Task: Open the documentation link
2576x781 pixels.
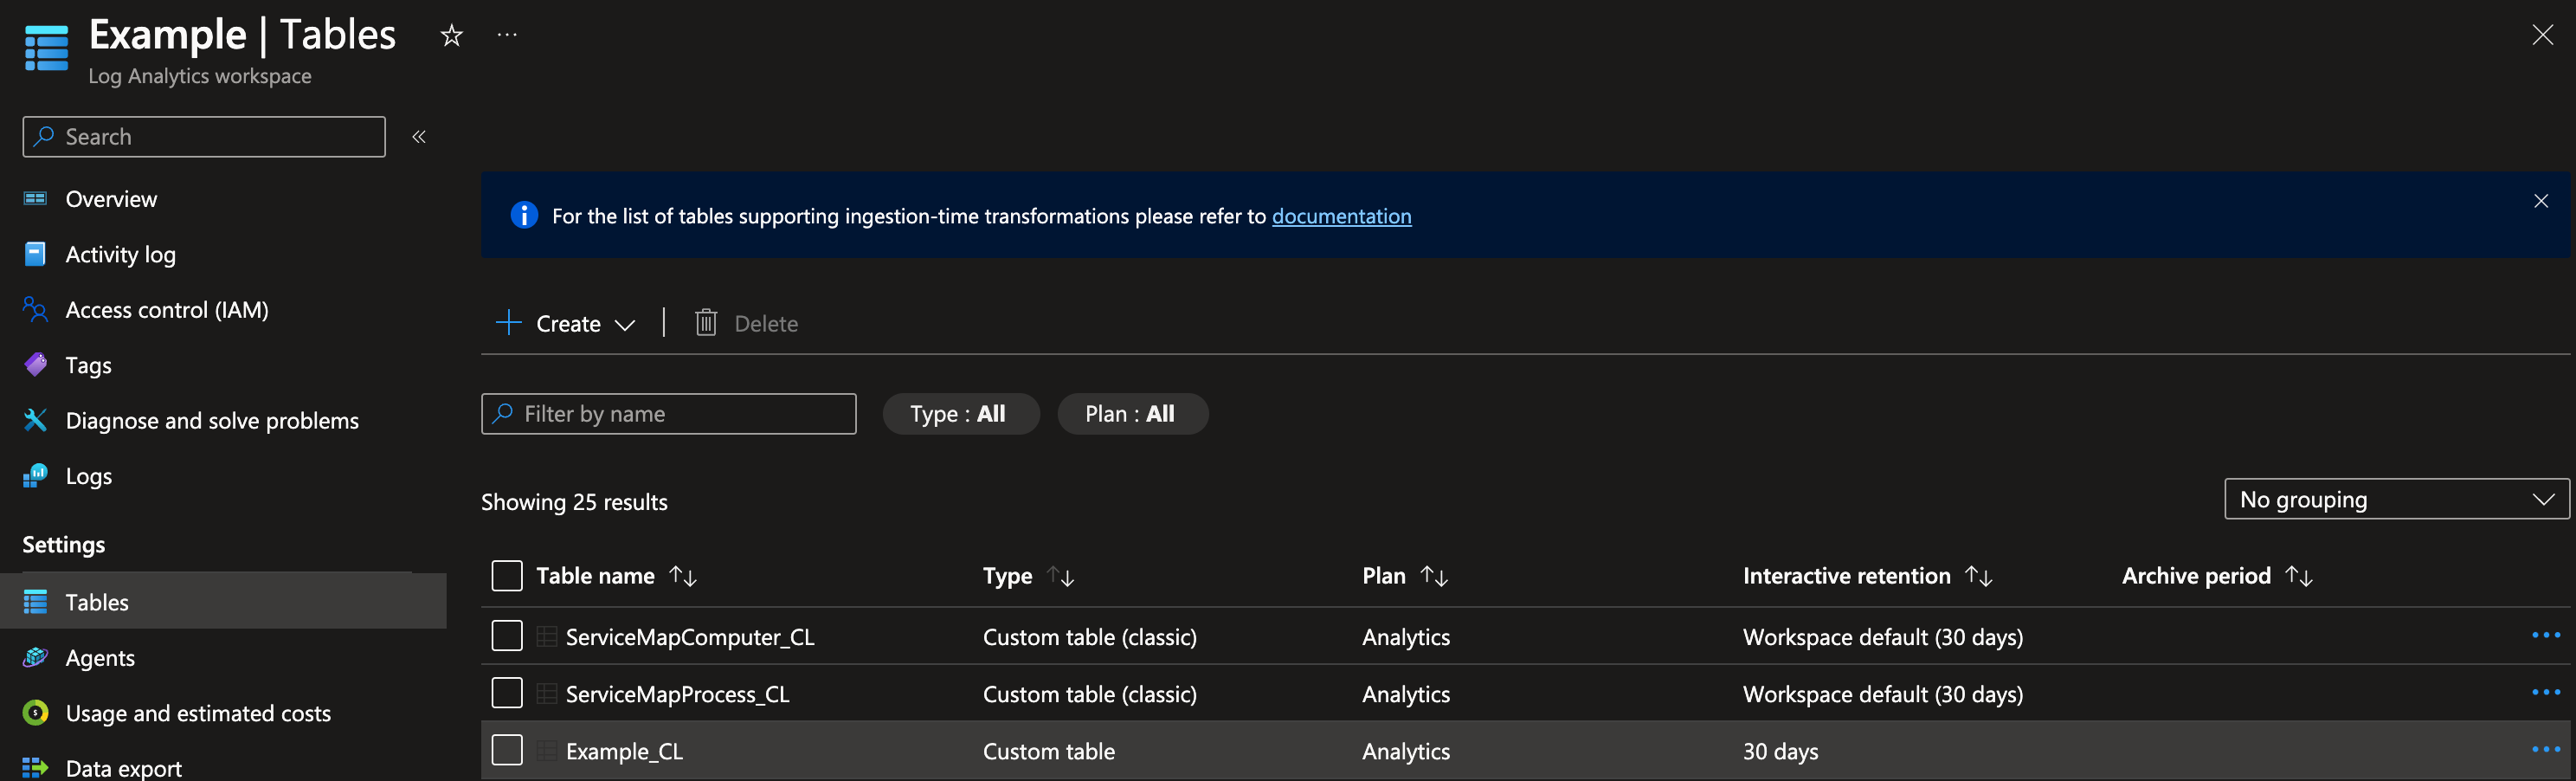Action: pos(1341,216)
